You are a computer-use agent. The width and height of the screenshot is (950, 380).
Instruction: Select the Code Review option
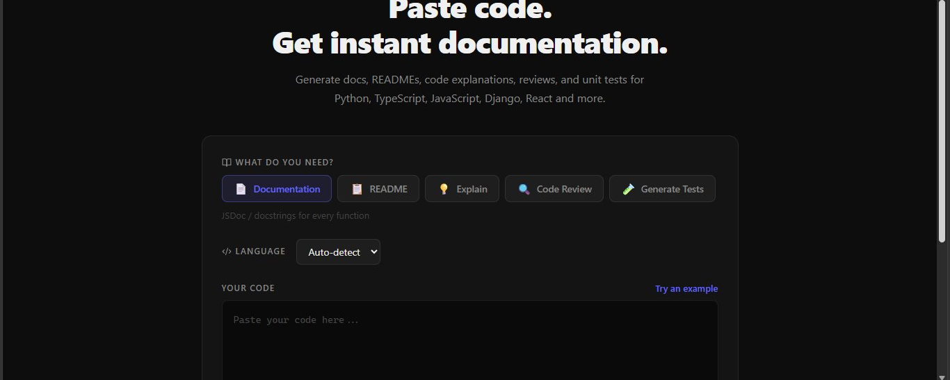(554, 189)
